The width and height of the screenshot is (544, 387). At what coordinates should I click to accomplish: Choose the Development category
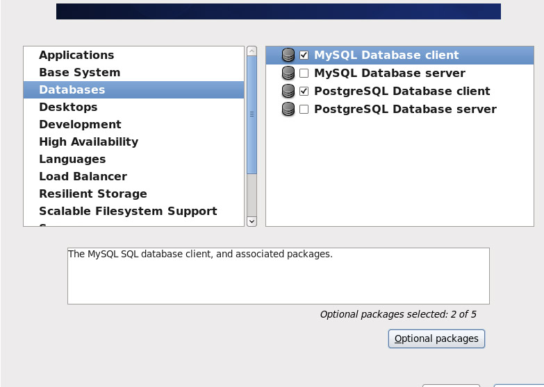click(x=134, y=124)
